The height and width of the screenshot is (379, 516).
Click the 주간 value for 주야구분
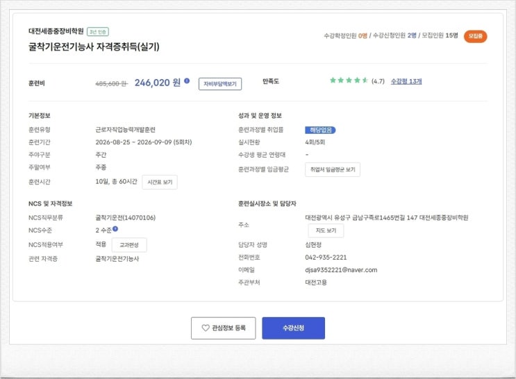tap(101, 155)
